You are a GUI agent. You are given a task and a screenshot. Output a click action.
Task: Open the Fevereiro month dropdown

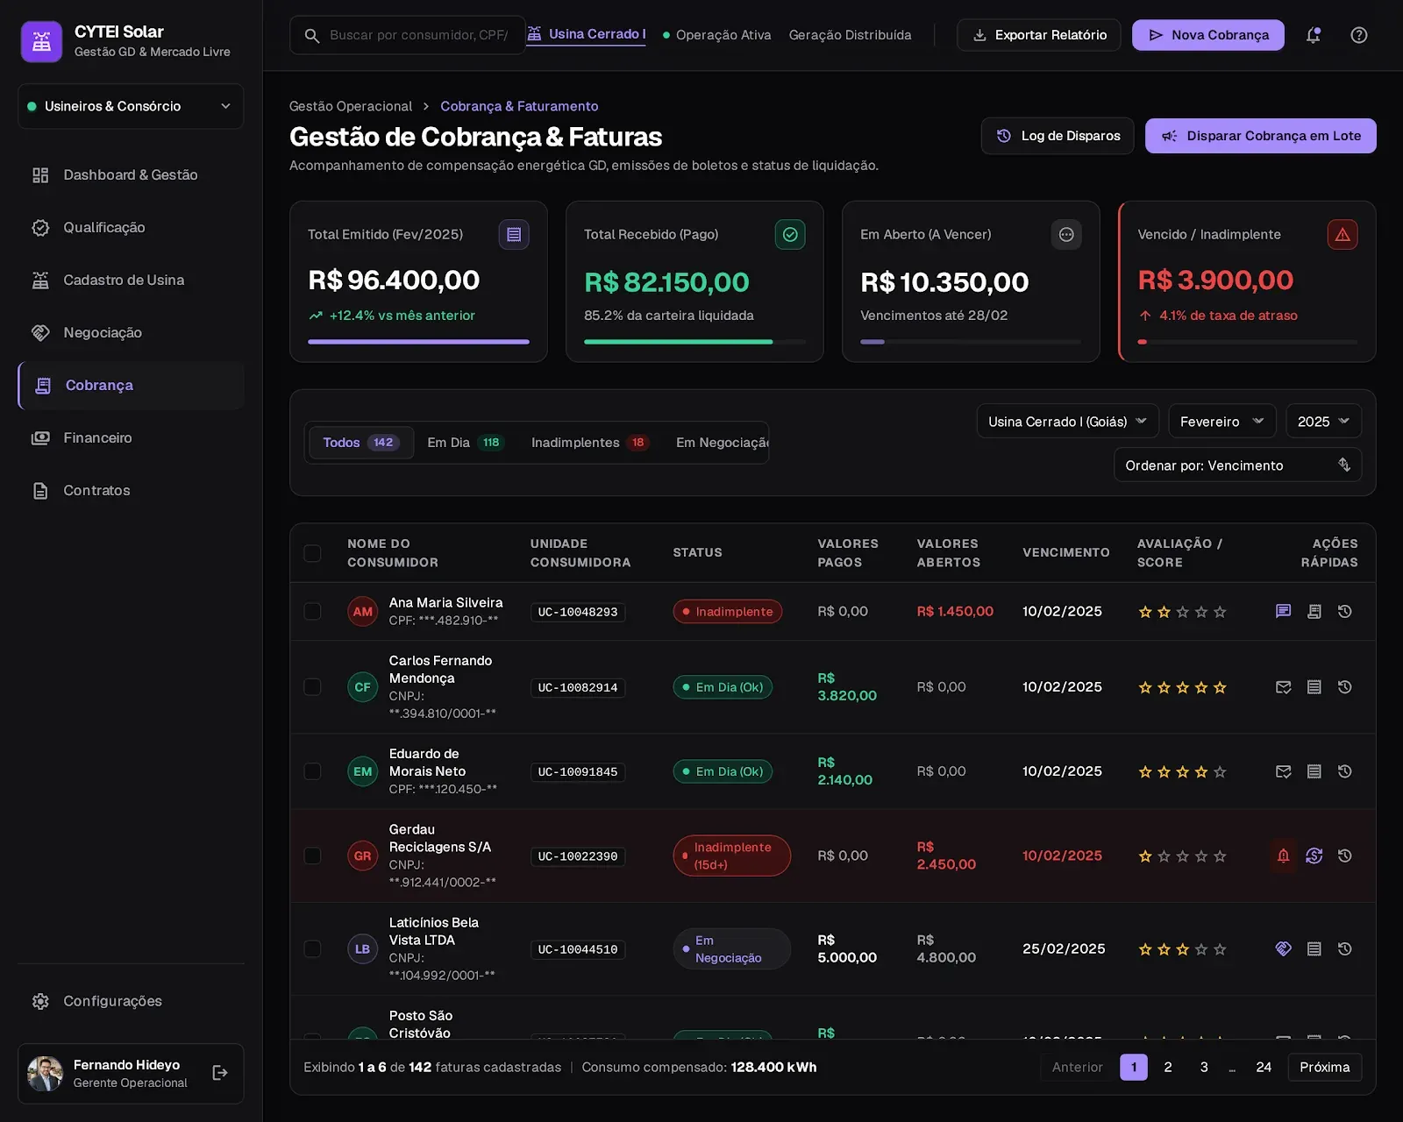[1221, 422]
